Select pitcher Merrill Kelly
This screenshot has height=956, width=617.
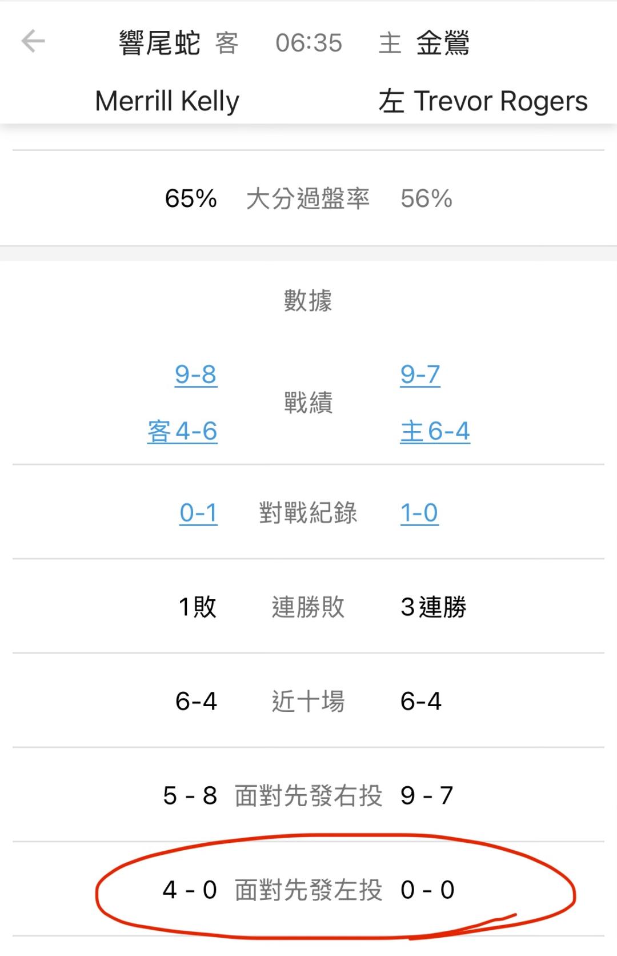(167, 101)
